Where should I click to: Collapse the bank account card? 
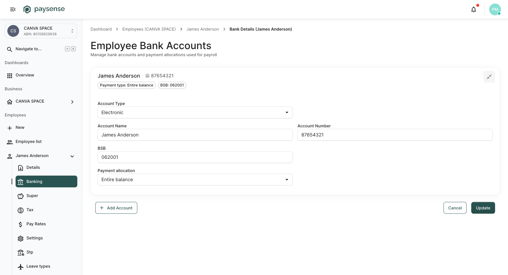[489, 77]
